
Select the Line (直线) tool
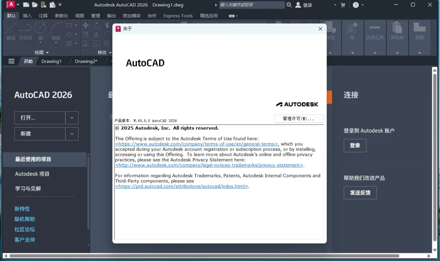tap(11, 31)
